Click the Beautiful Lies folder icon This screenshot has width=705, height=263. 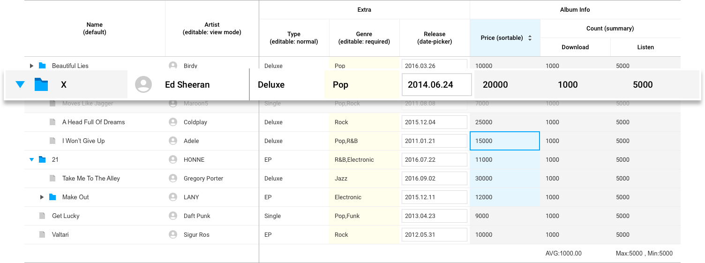42,66
